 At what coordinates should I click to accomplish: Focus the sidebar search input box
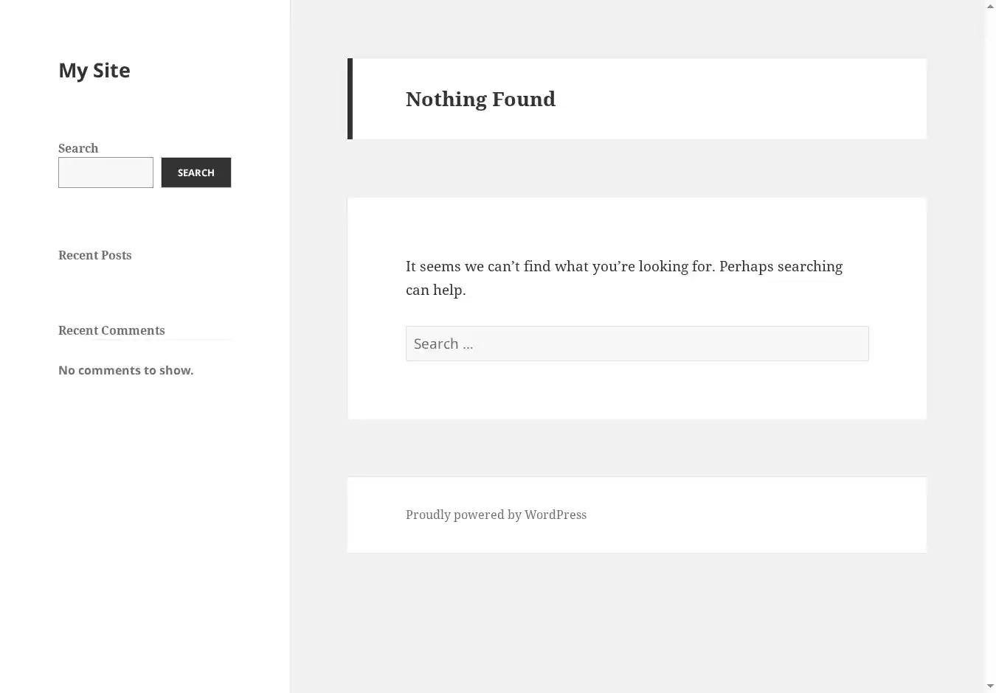coord(106,173)
